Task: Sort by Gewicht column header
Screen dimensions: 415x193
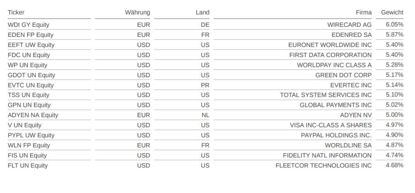Action: [x=392, y=12]
